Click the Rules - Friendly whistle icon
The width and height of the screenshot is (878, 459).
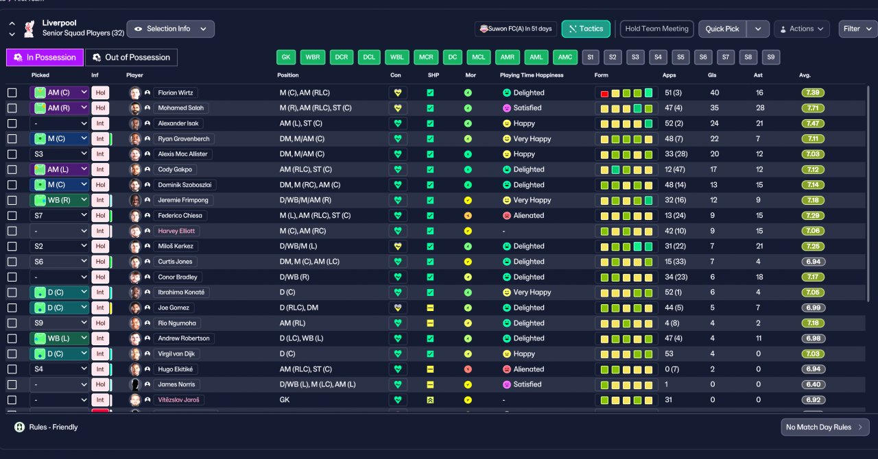19,427
